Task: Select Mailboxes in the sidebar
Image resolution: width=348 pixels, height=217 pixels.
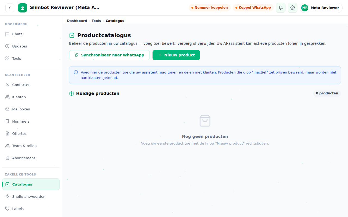Action: click(x=31, y=109)
